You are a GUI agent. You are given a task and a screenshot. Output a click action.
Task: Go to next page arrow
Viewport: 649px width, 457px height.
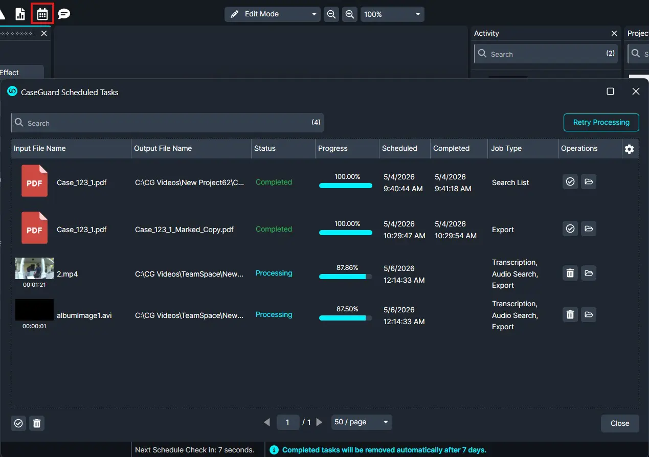[x=320, y=422]
